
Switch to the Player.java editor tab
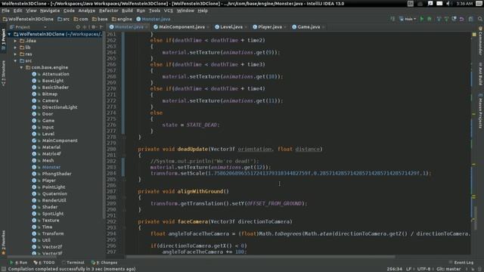pos(269,27)
